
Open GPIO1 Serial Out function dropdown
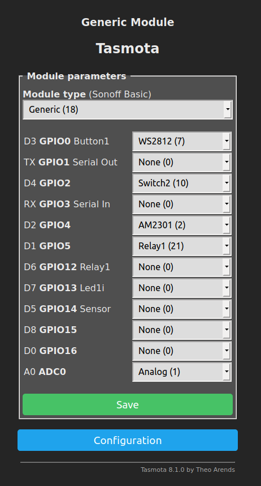[x=182, y=162]
